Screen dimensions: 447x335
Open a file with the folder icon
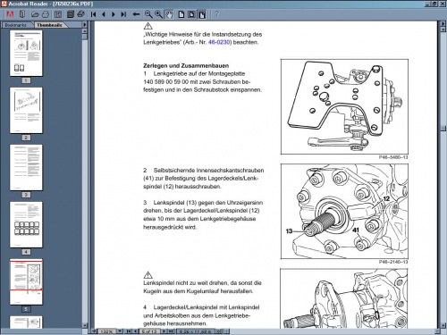[35, 14]
